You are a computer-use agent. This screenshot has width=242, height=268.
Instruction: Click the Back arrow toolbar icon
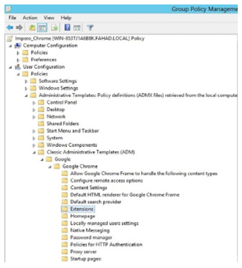coord(10,27)
